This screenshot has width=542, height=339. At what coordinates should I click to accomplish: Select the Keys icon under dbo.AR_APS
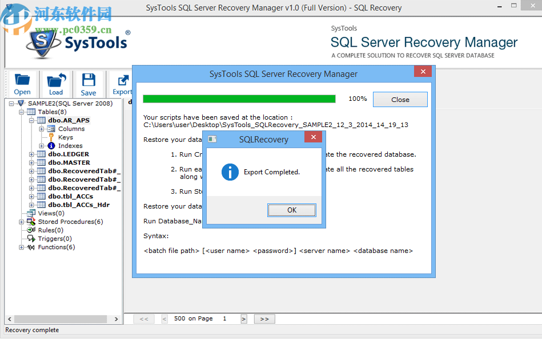(50, 137)
